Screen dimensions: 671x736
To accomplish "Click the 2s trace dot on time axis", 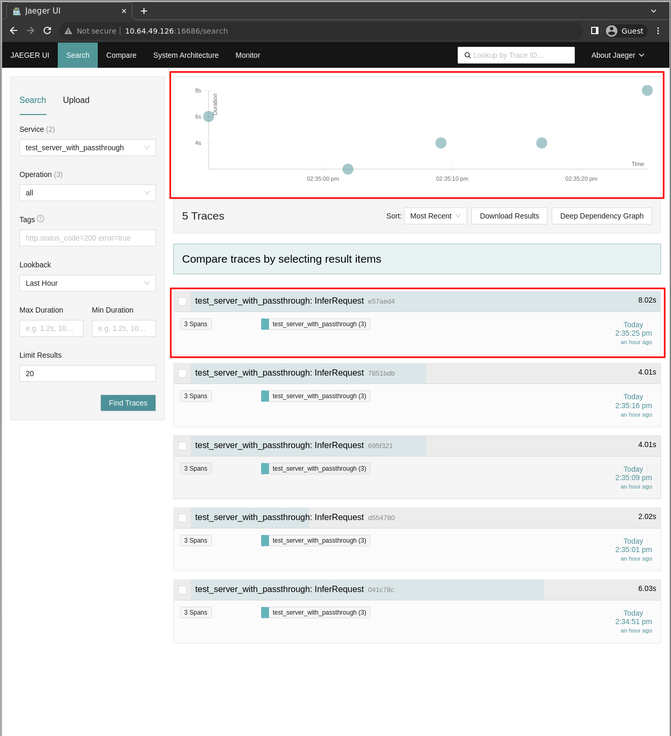I will [x=348, y=169].
